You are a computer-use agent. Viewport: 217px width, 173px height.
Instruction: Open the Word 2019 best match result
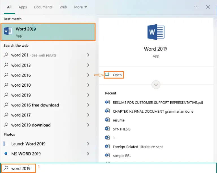point(48,32)
